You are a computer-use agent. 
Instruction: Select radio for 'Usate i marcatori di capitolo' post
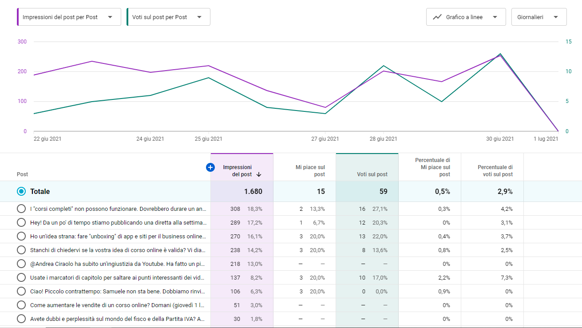pyautogui.click(x=21, y=277)
